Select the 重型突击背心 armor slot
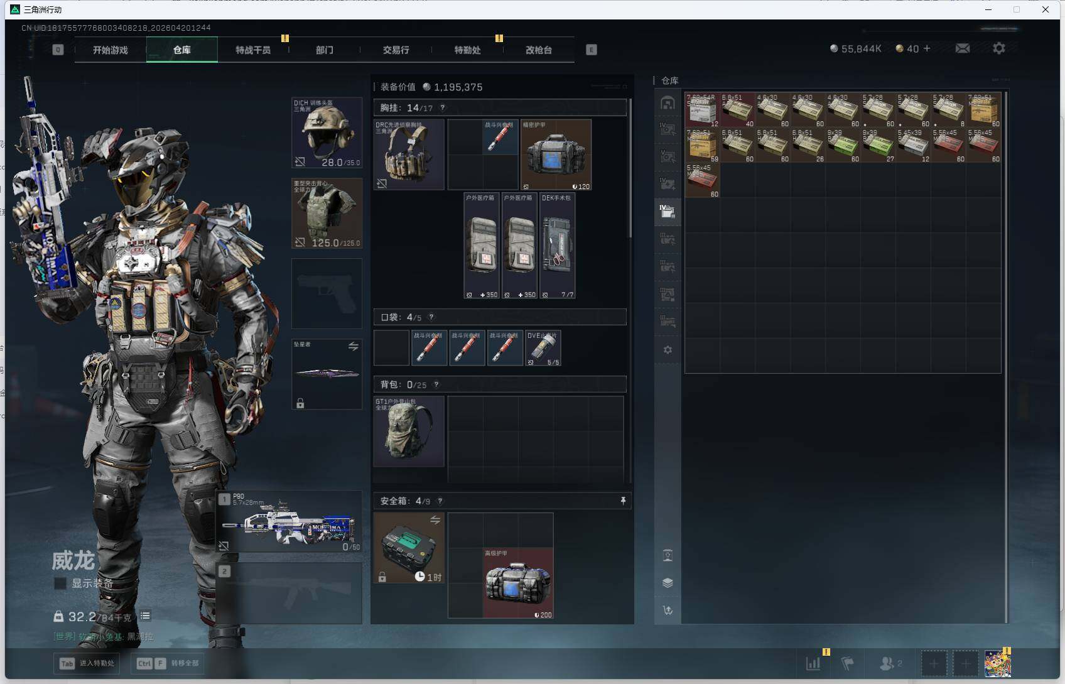This screenshot has height=684, width=1065. (x=327, y=213)
